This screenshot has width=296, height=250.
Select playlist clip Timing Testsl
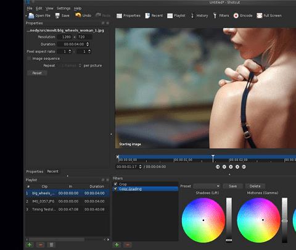(67, 209)
